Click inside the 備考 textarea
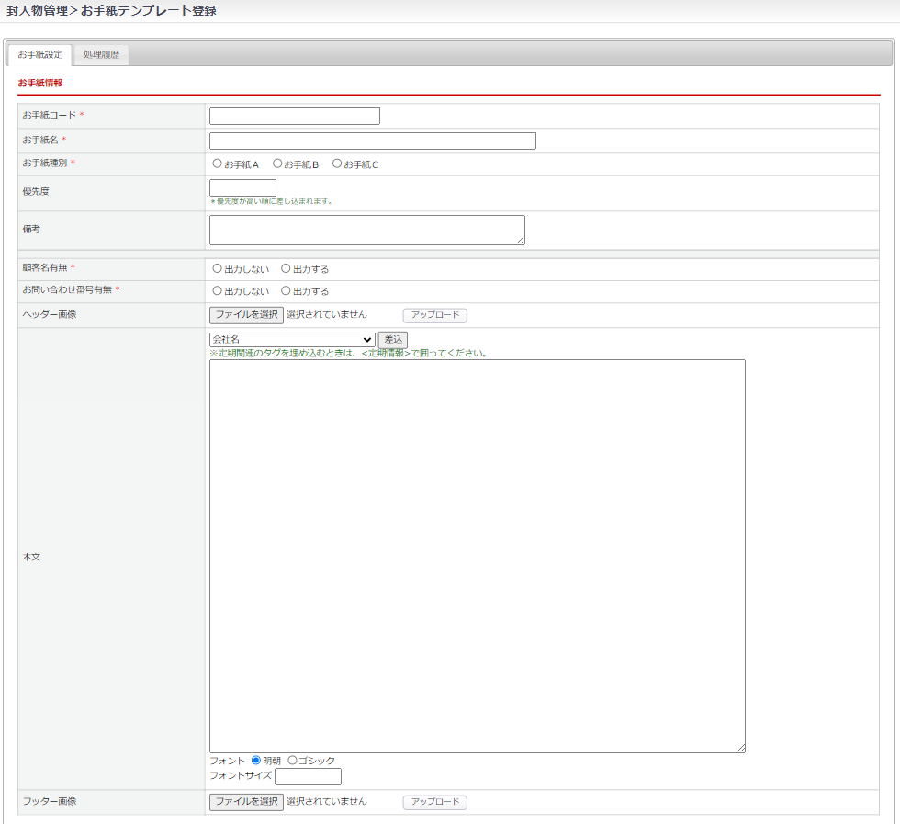This screenshot has width=900, height=824. (366, 230)
